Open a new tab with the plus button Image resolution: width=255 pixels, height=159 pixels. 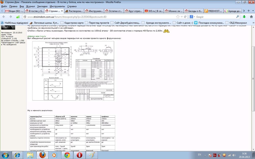point(249,11)
